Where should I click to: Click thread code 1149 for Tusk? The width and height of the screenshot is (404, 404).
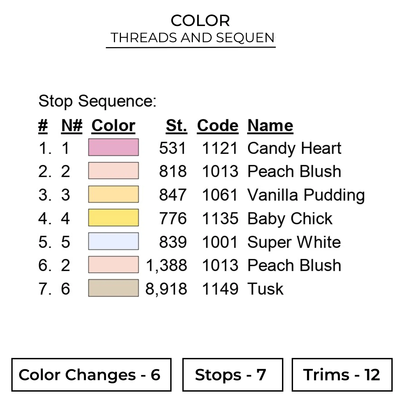point(220,289)
